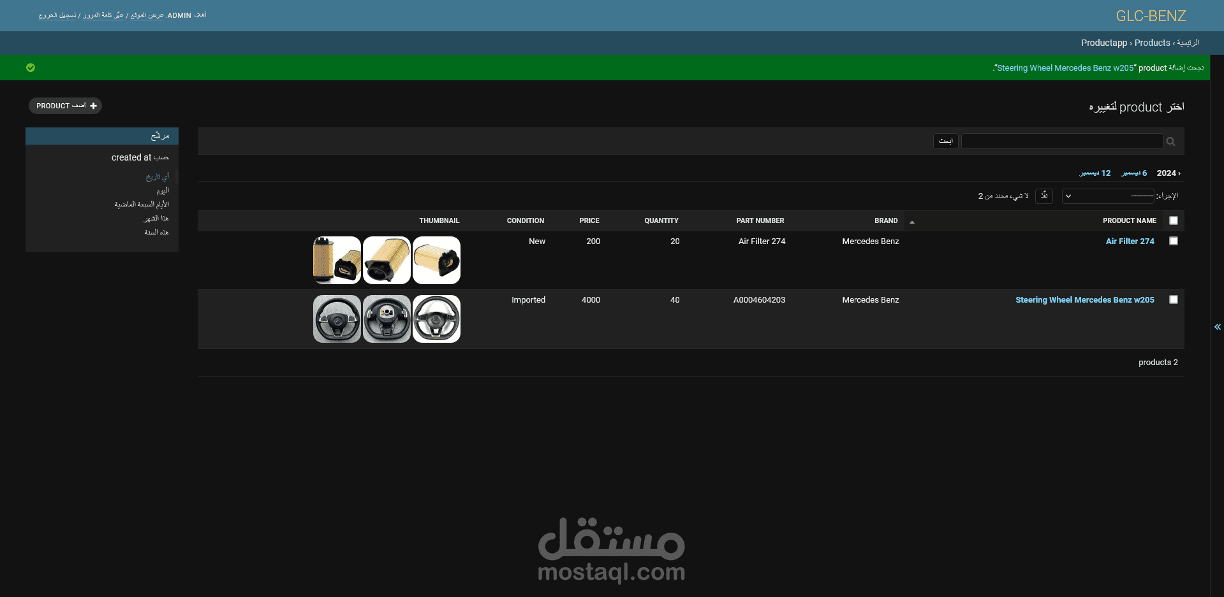This screenshot has height=597, width=1224.
Task: Focus the product search text field
Action: (x=1062, y=141)
